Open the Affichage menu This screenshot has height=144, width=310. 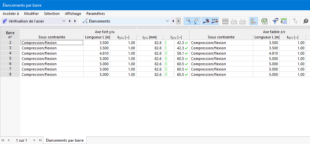pos(73,14)
